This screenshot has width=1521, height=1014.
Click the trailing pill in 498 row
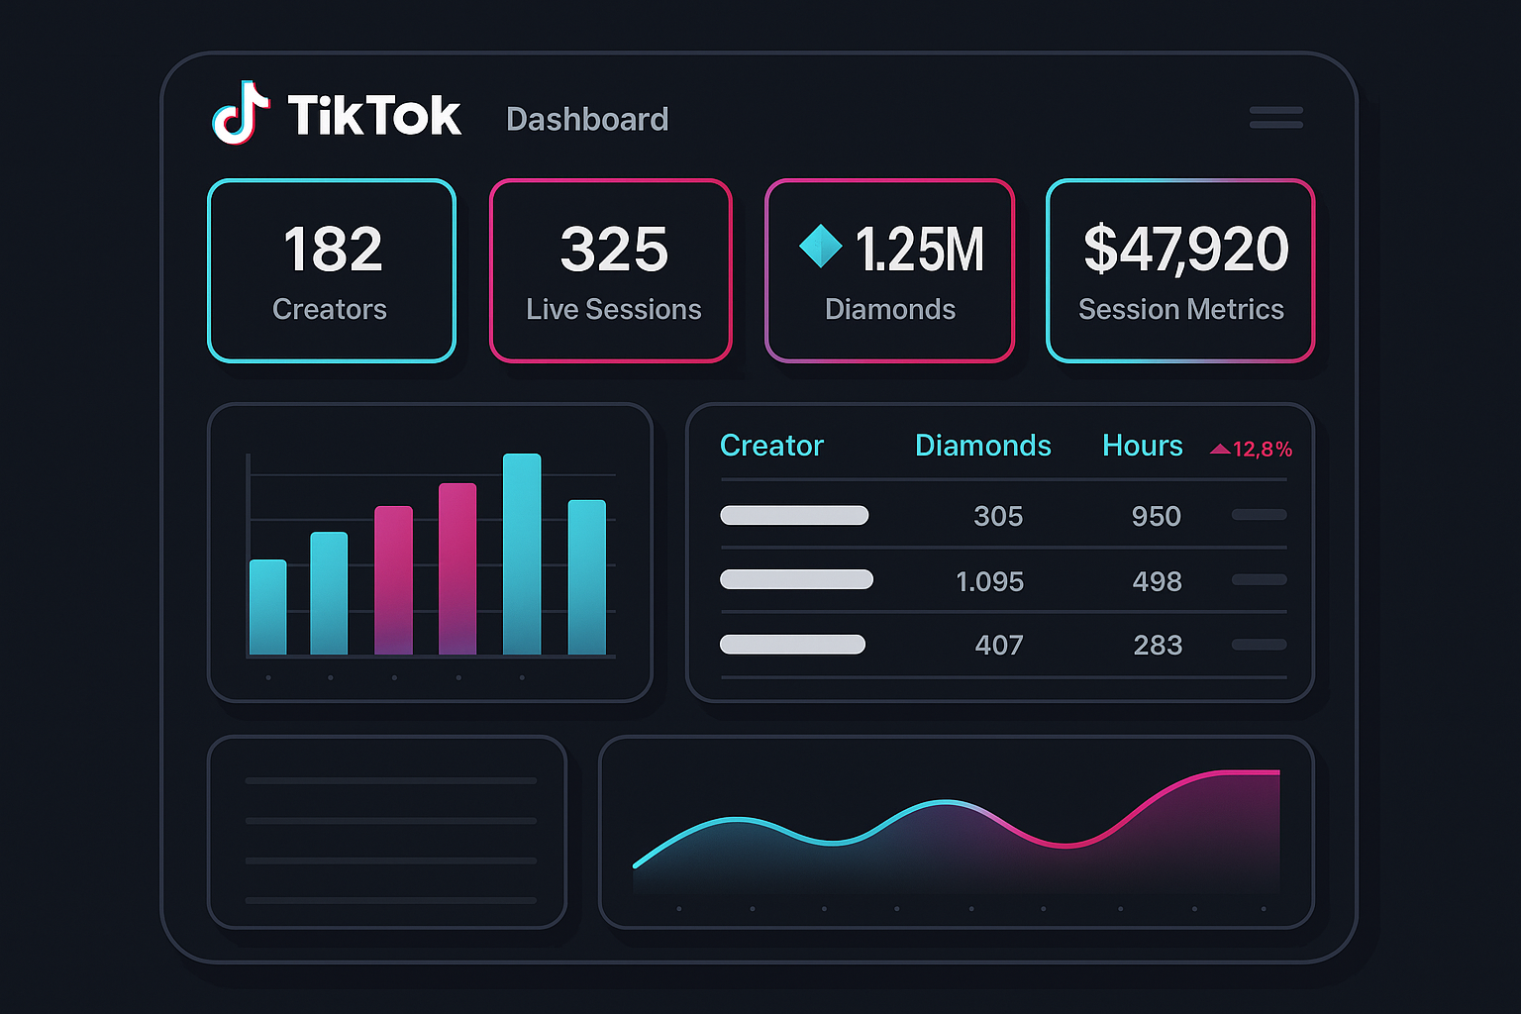(1259, 579)
